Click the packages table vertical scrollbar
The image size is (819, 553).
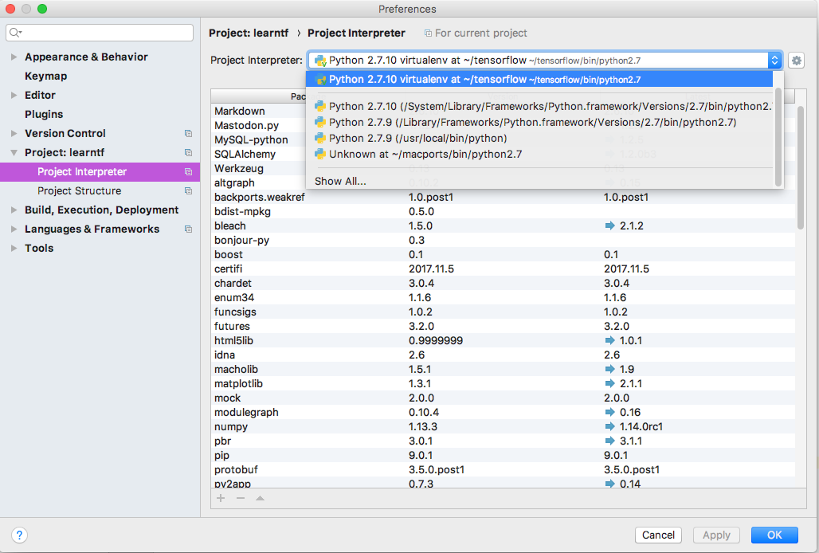point(801,167)
